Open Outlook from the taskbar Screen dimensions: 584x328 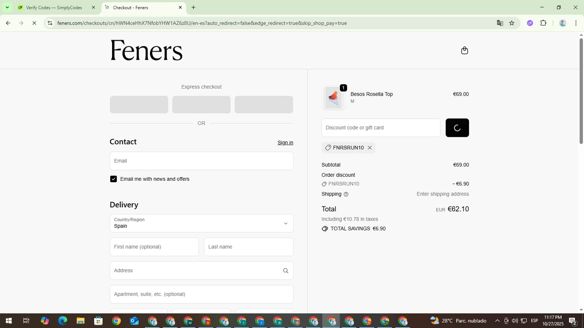click(134, 321)
